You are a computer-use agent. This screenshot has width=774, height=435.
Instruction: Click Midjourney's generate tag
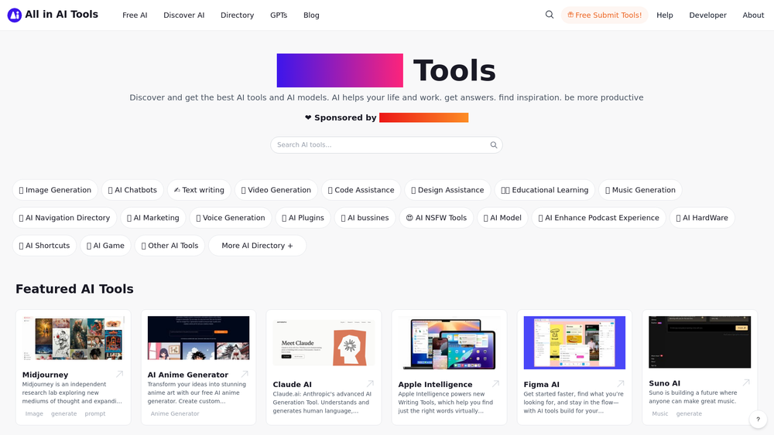[63, 414]
